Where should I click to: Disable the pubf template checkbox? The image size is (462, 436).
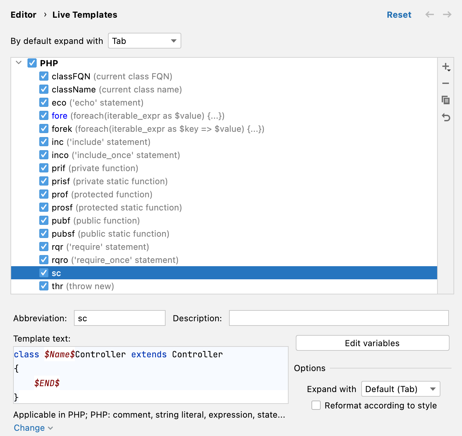click(x=44, y=220)
